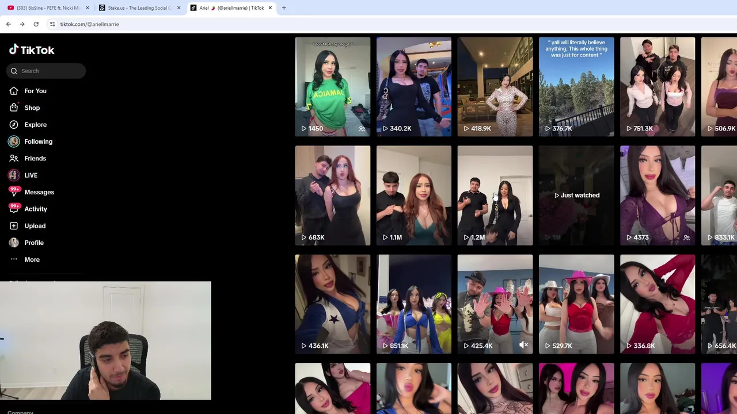The height and width of the screenshot is (414, 737).
Task: Open the Messages icon with 99+ badge
Action: click(x=14, y=192)
